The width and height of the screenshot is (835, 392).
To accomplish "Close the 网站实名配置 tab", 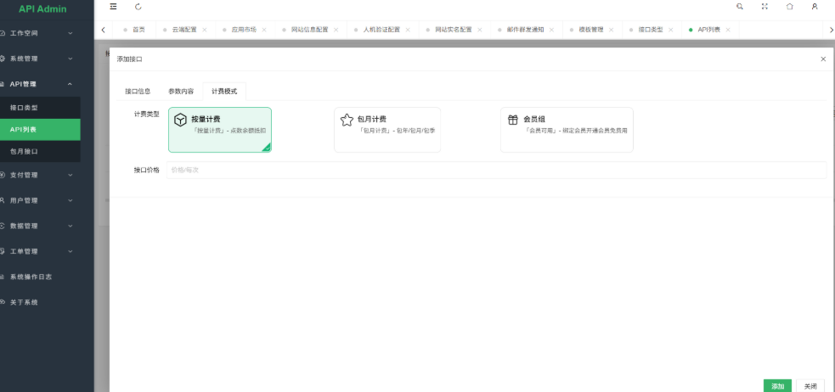I will click(x=480, y=30).
